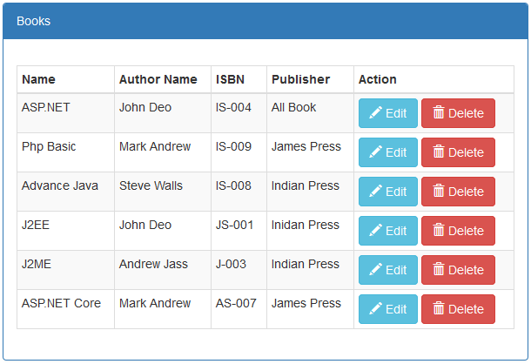
Task: Edit the ASP.NET Core book
Action: click(387, 309)
